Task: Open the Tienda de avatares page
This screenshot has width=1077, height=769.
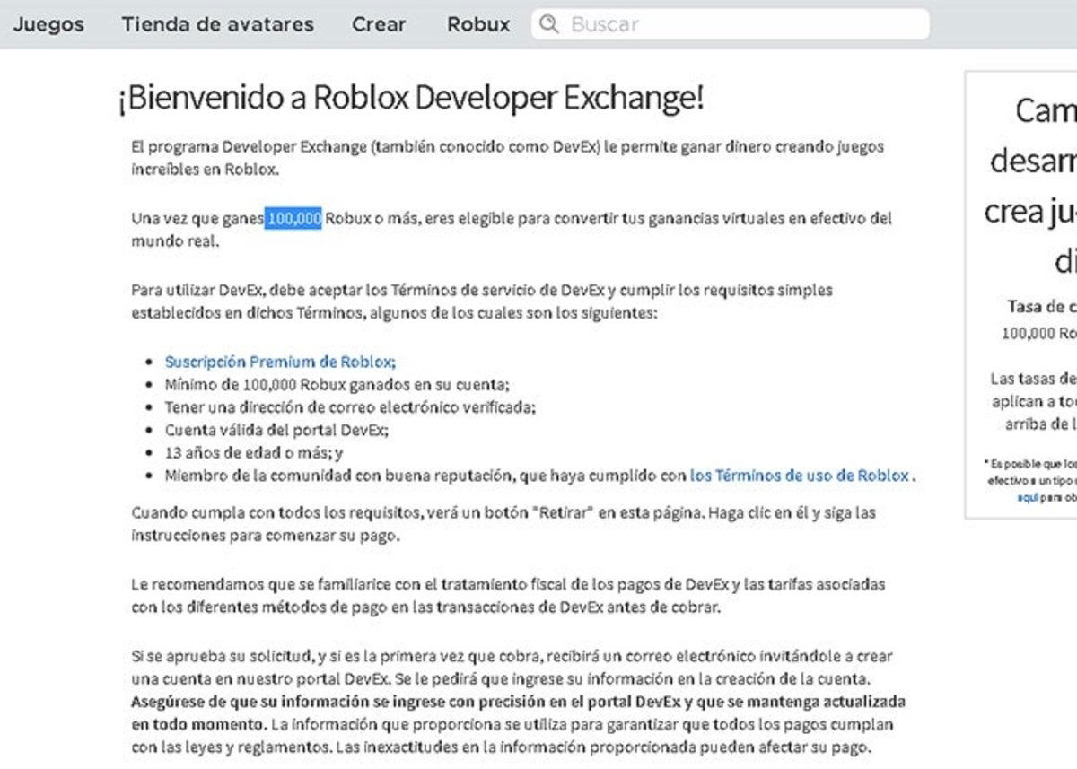Action: pyautogui.click(x=217, y=24)
